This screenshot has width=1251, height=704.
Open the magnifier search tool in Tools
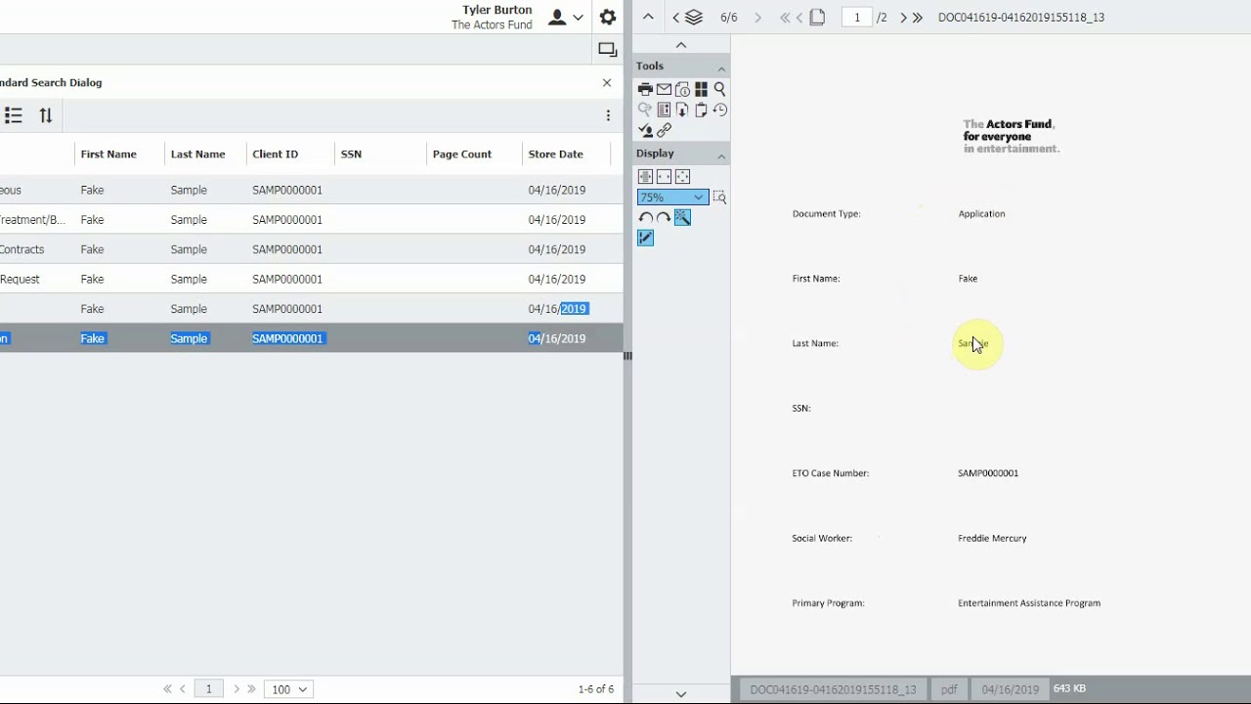point(719,89)
